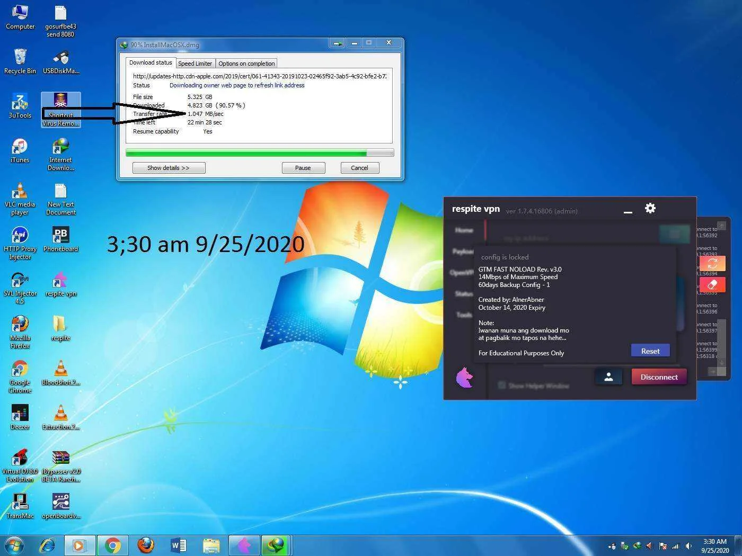Open the Home section in respite vpn
The width and height of the screenshot is (742, 556).
[464, 230]
